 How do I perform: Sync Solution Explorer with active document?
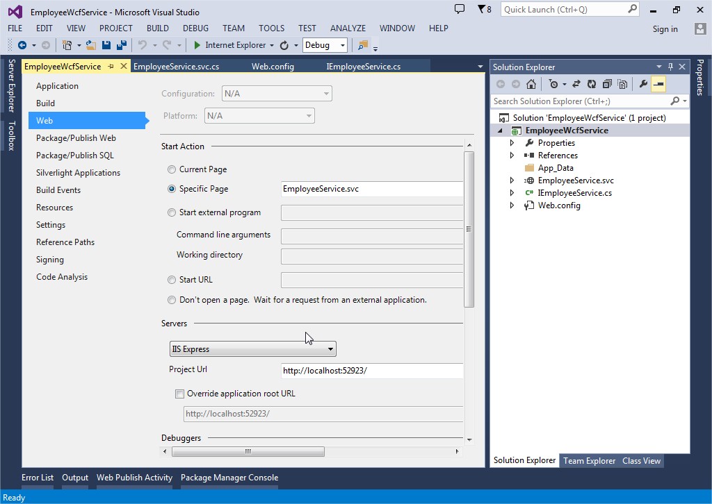(576, 84)
